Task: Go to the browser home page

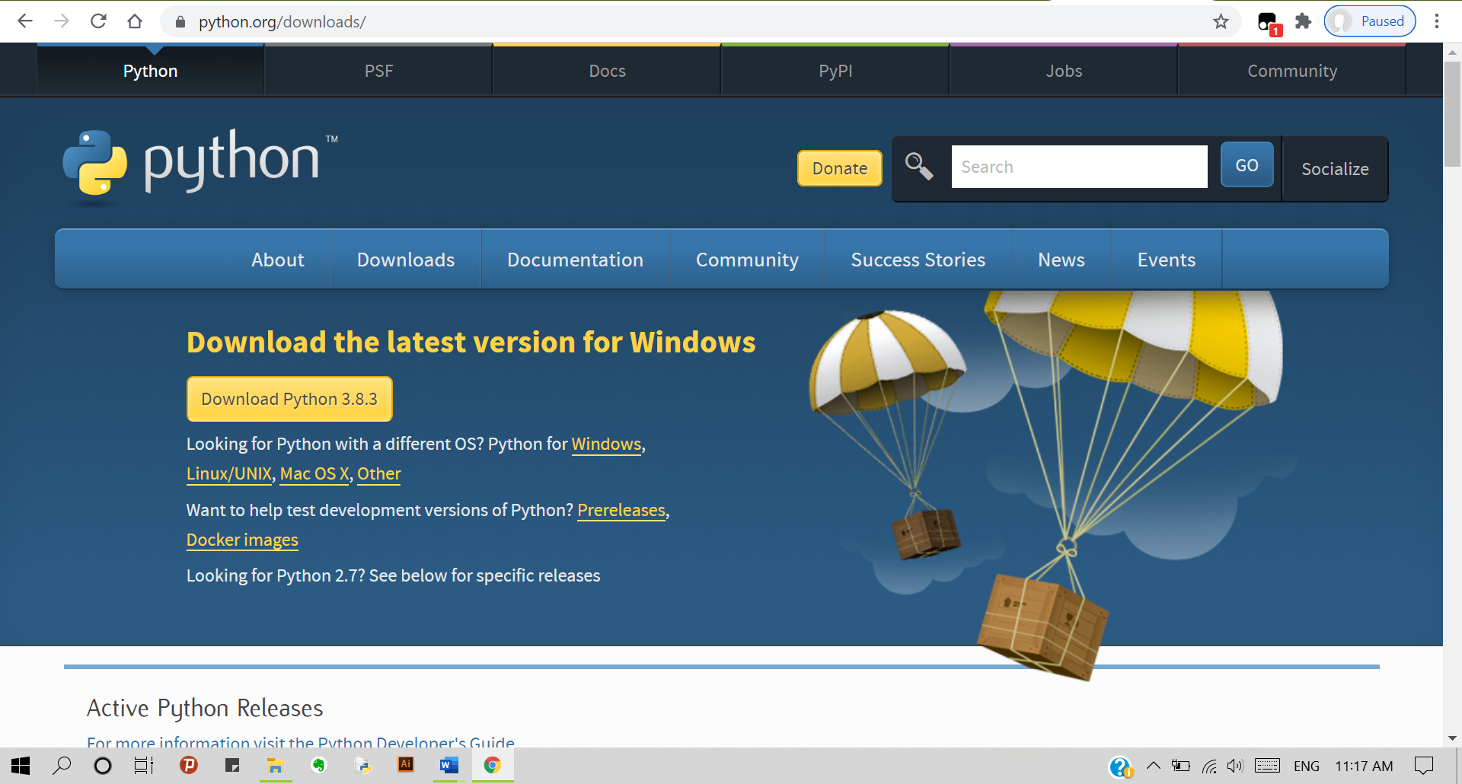Action: 135,21
